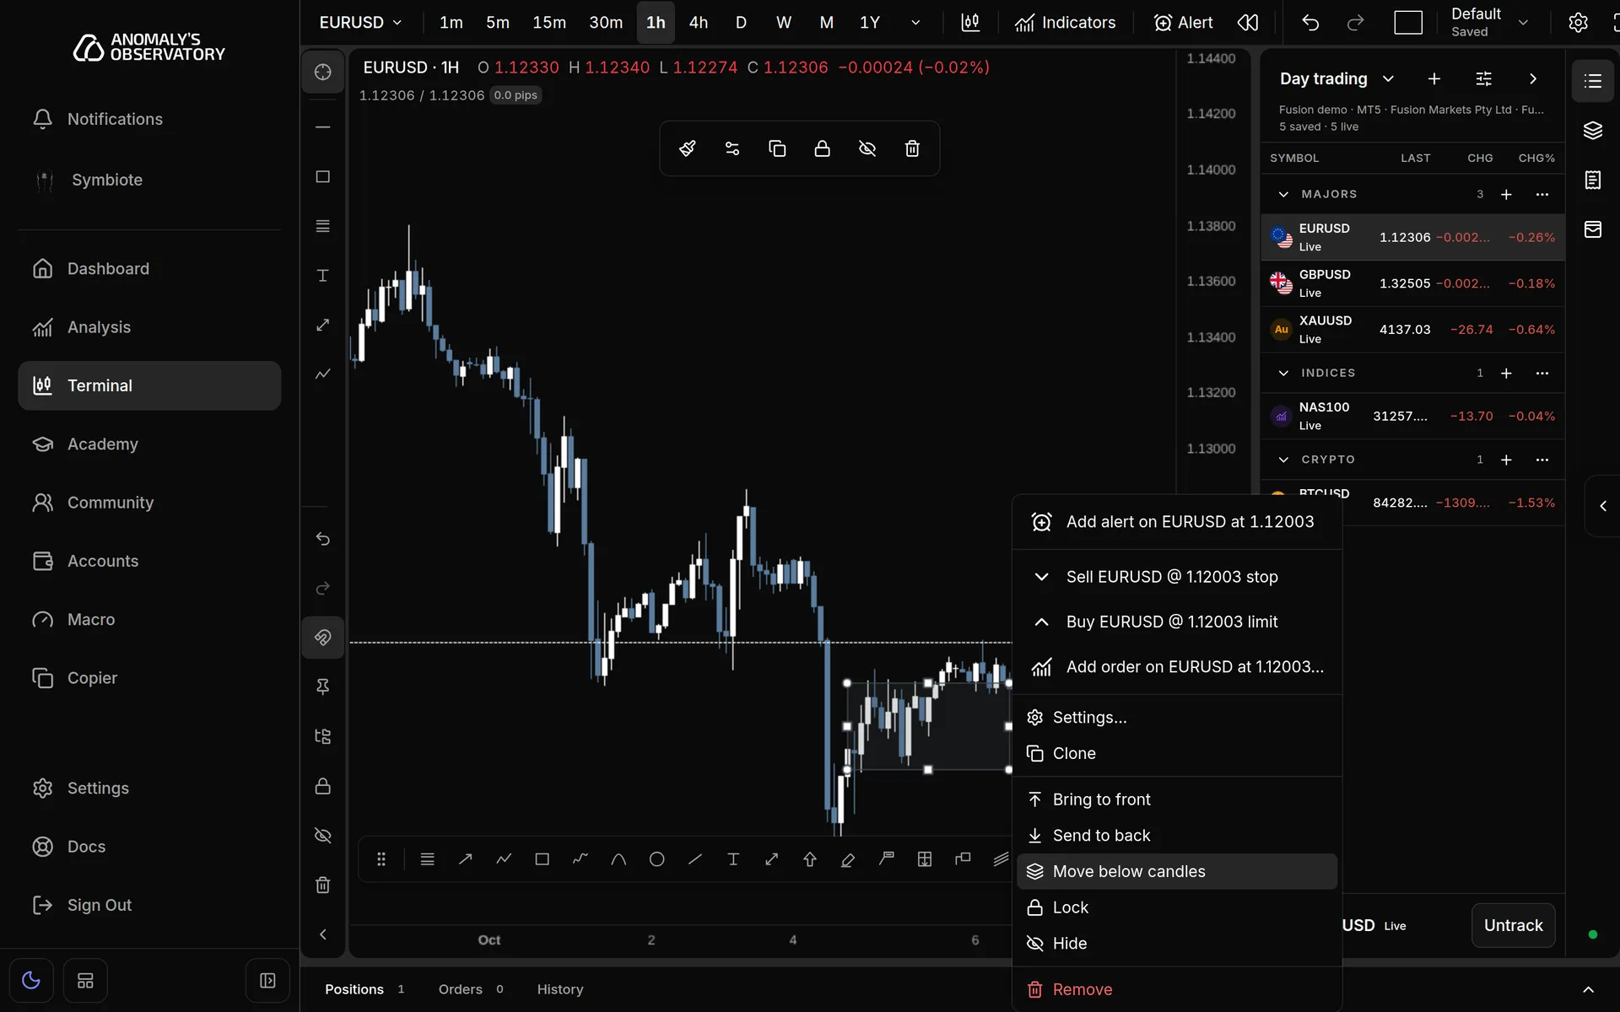Open the chart type candles icon

tap(970, 23)
